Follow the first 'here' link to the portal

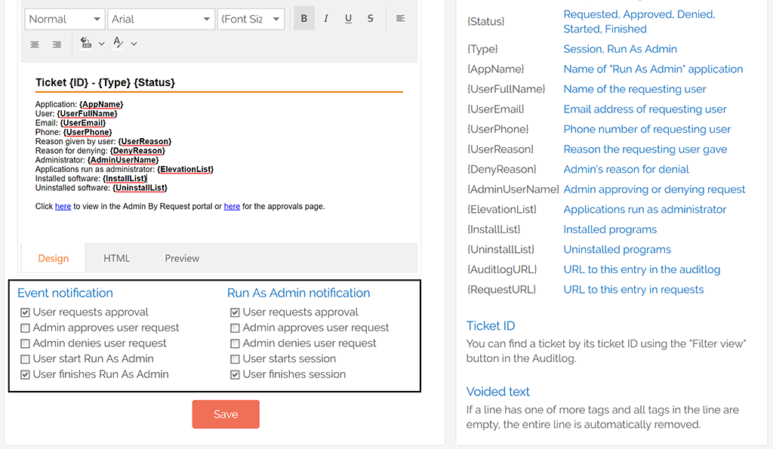(x=63, y=207)
